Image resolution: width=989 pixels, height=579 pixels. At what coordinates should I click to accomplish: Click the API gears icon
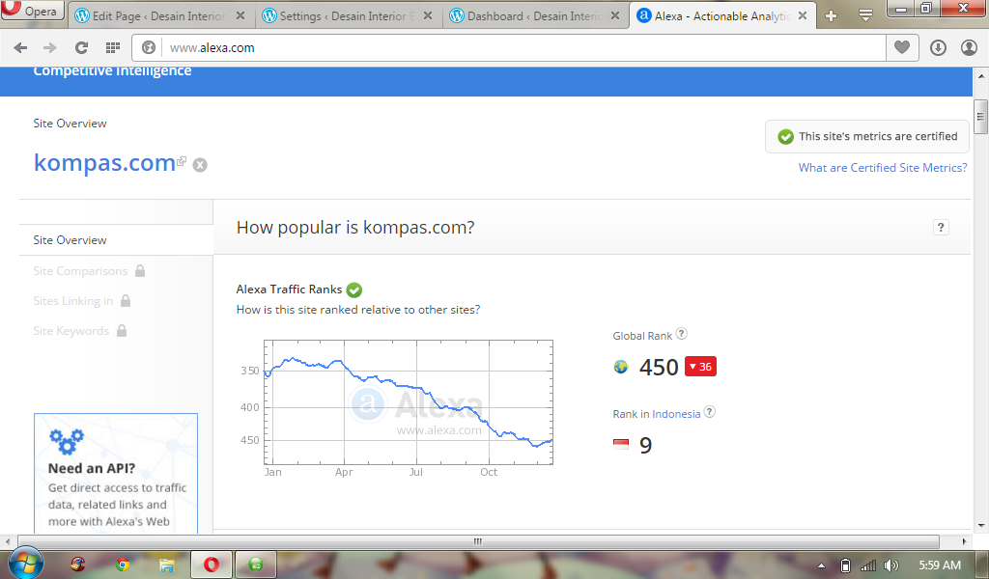point(67,441)
